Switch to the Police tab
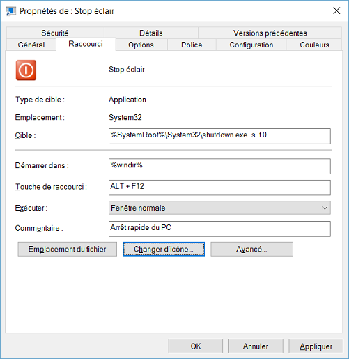Image resolution: width=349 pixels, height=359 pixels. tap(192, 45)
